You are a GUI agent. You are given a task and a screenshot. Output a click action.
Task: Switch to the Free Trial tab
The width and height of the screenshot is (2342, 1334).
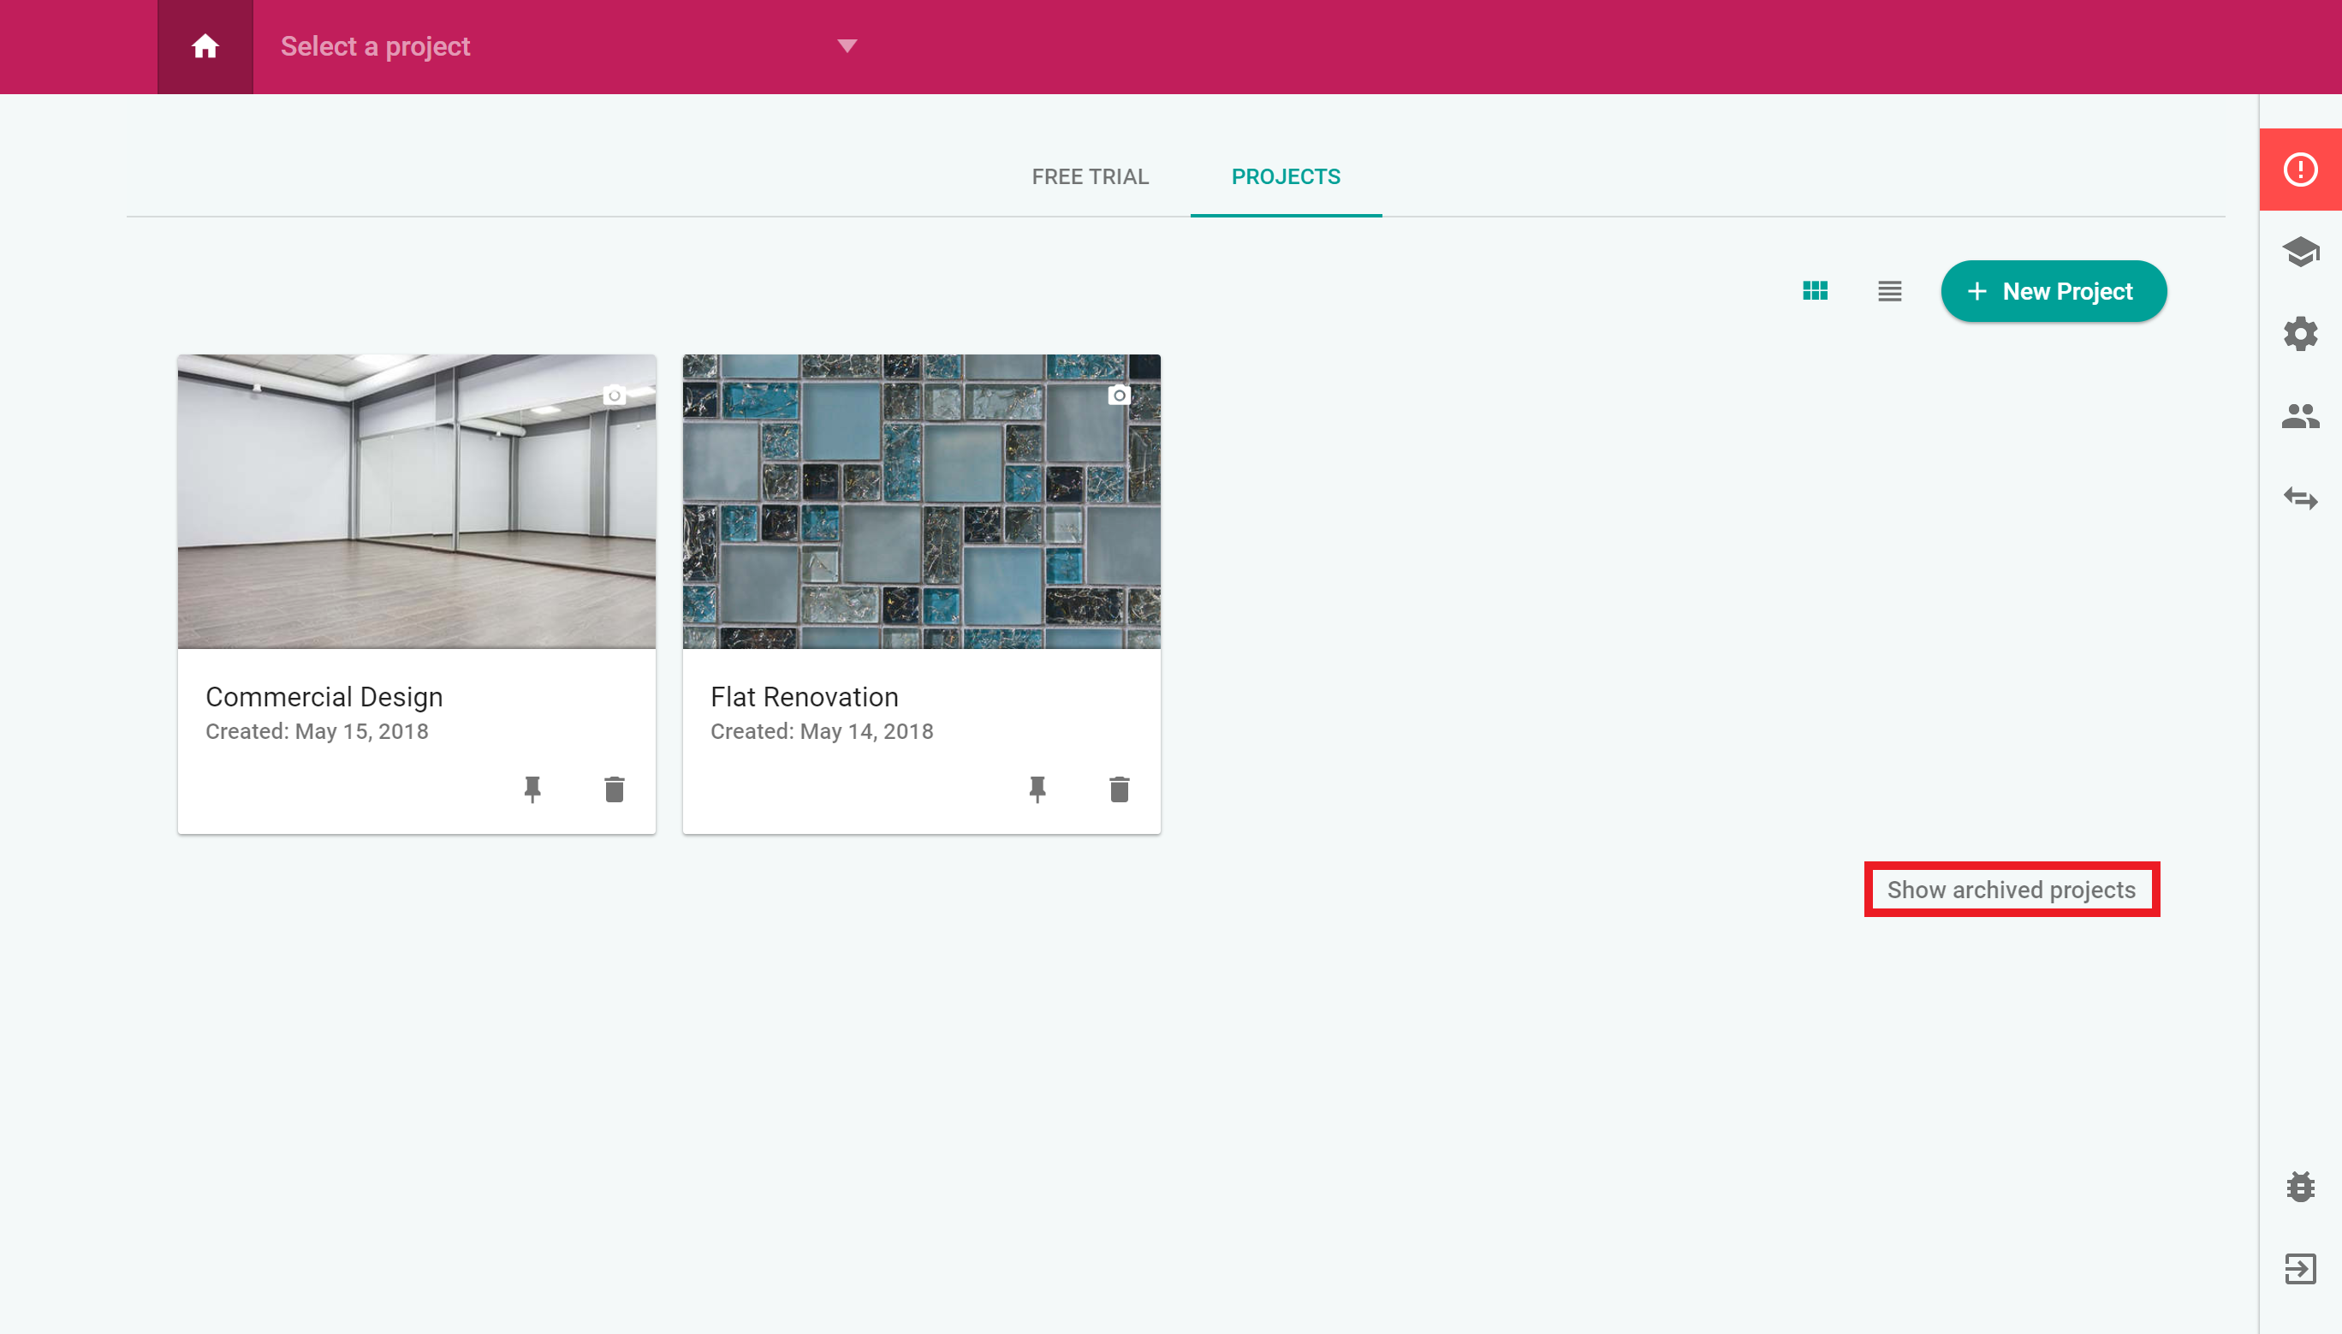(1089, 177)
